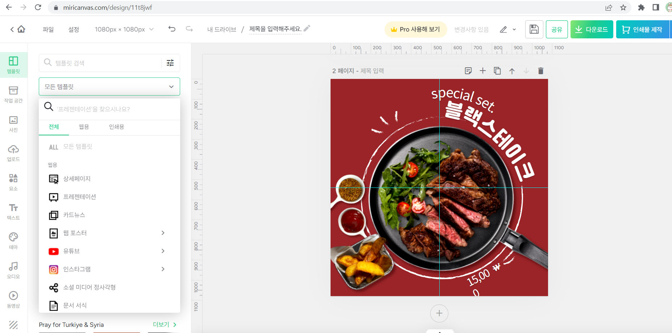Select the 카드뉴스 template type
The height and width of the screenshot is (333, 672).
[109, 215]
